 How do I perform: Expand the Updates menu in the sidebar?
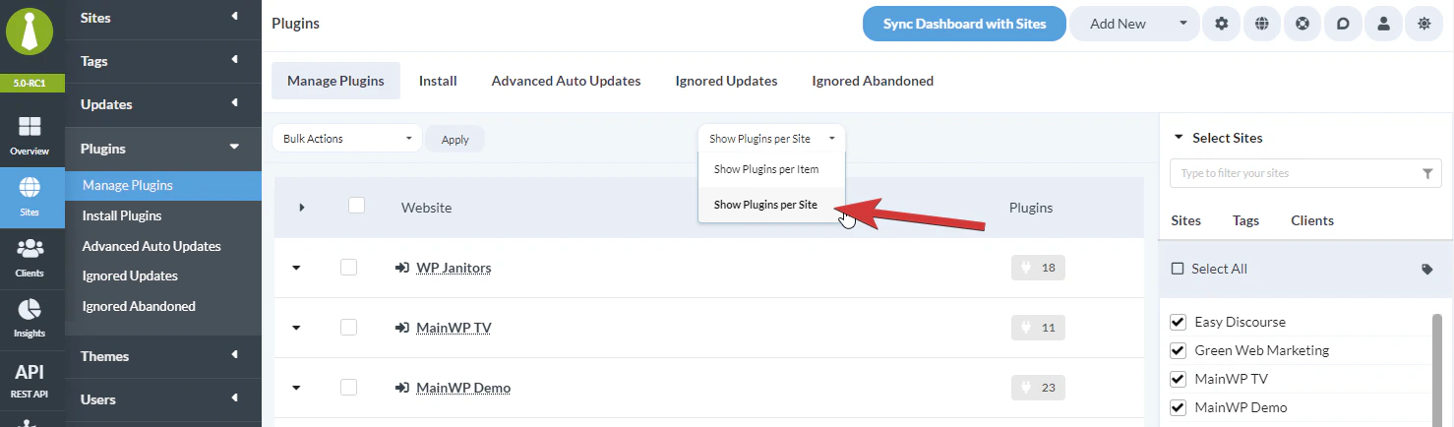point(163,104)
